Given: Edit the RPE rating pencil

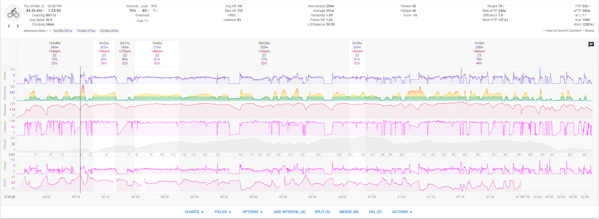Looking at the screenshot, I should tap(157, 11).
